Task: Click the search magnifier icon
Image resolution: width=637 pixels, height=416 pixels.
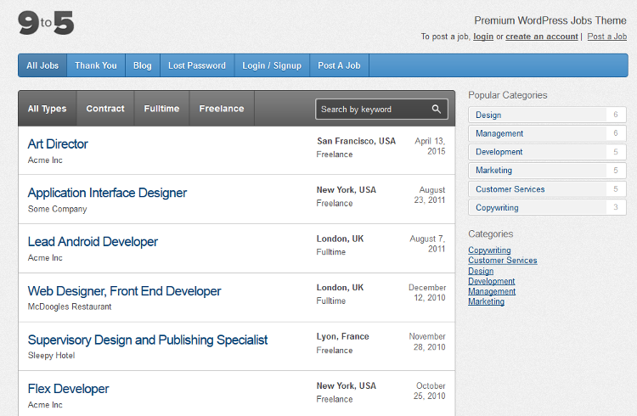Action: click(437, 110)
